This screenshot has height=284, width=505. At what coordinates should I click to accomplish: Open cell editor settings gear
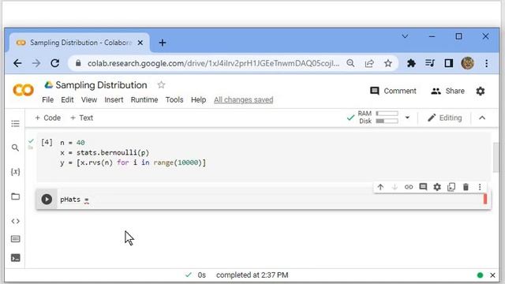(x=437, y=187)
